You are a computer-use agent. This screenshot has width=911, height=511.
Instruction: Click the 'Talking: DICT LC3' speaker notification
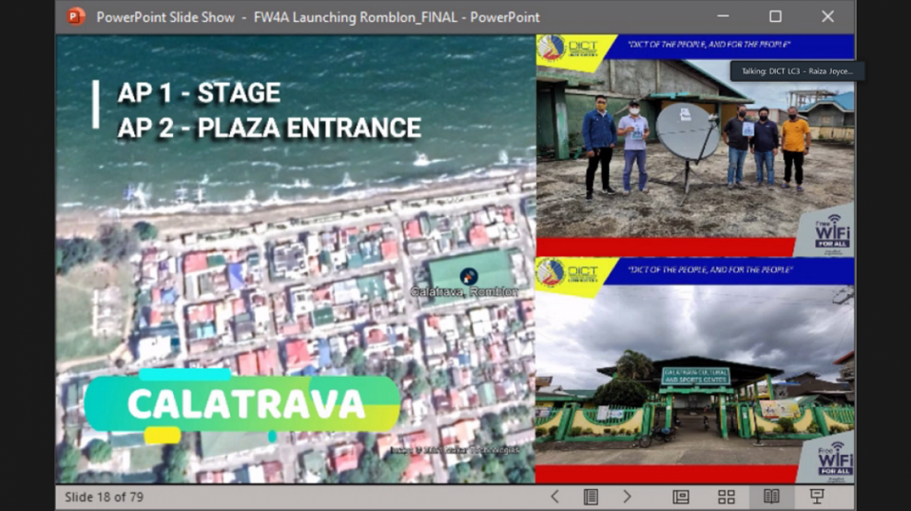pyautogui.click(x=797, y=71)
